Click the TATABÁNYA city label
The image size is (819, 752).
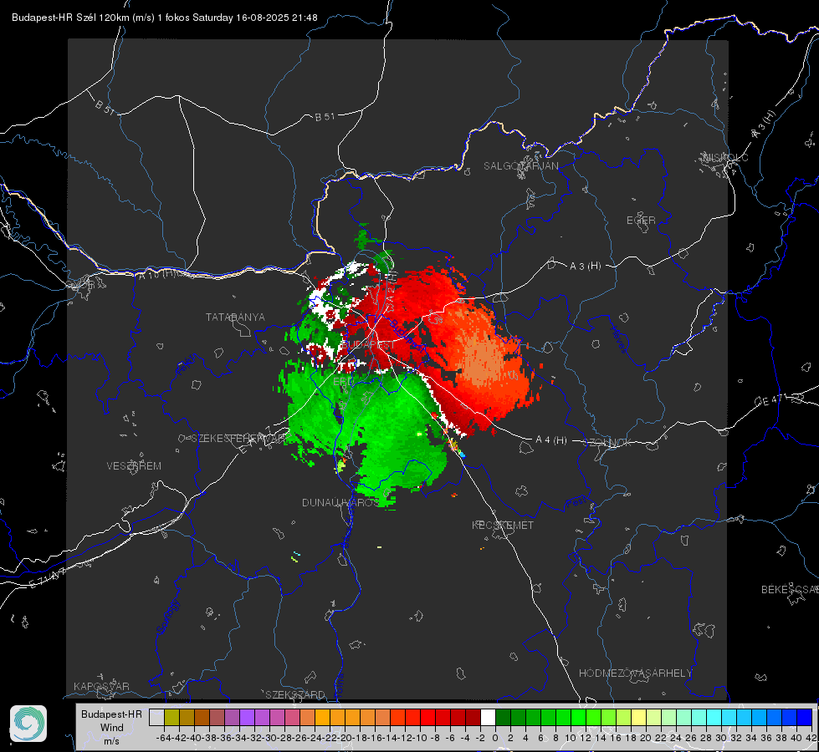(x=235, y=317)
